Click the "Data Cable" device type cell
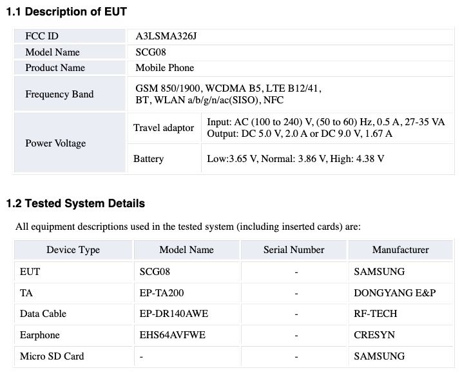The image size is (471, 377). pyautogui.click(x=43, y=314)
